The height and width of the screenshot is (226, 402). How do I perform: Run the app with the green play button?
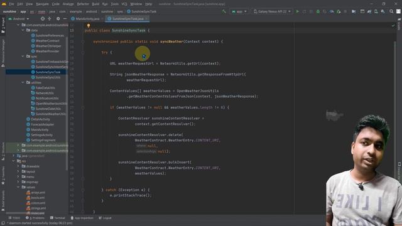(297, 11)
